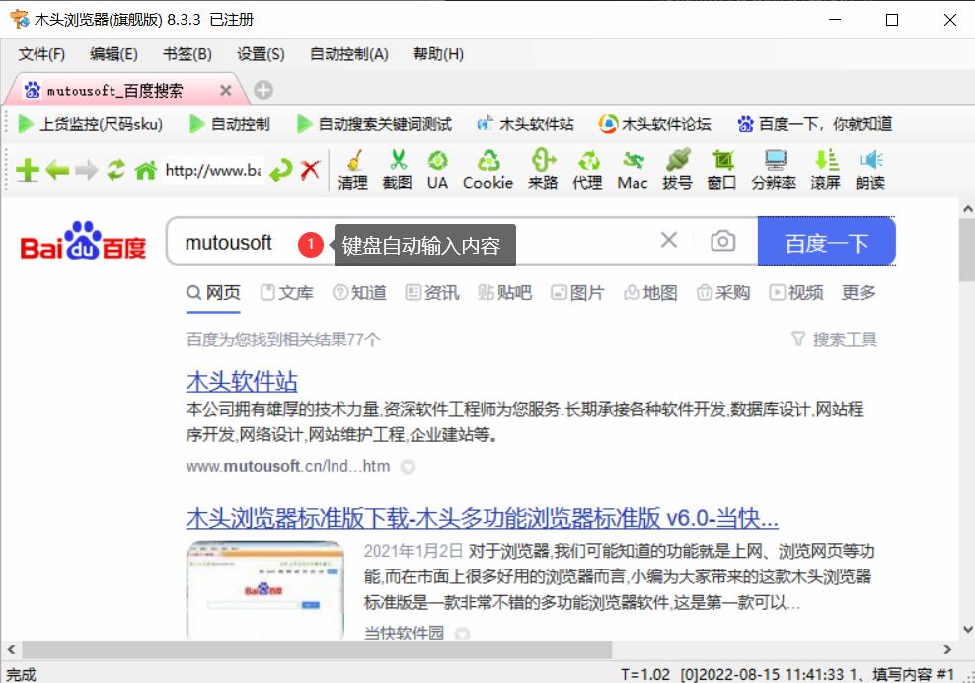The width and height of the screenshot is (975, 683).
Task: Start the 朗读 read-aloud function
Action: tap(869, 170)
